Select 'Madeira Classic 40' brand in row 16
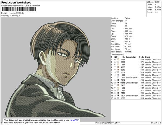This screenshot has height=125, width=162. click(x=153, y=98)
